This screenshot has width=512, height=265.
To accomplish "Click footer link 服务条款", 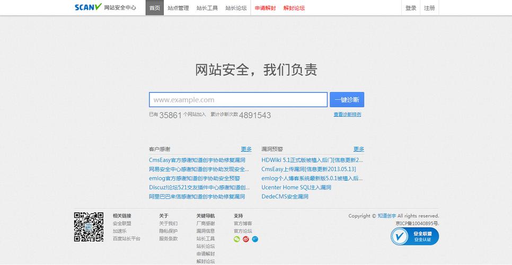I will [x=168, y=238].
